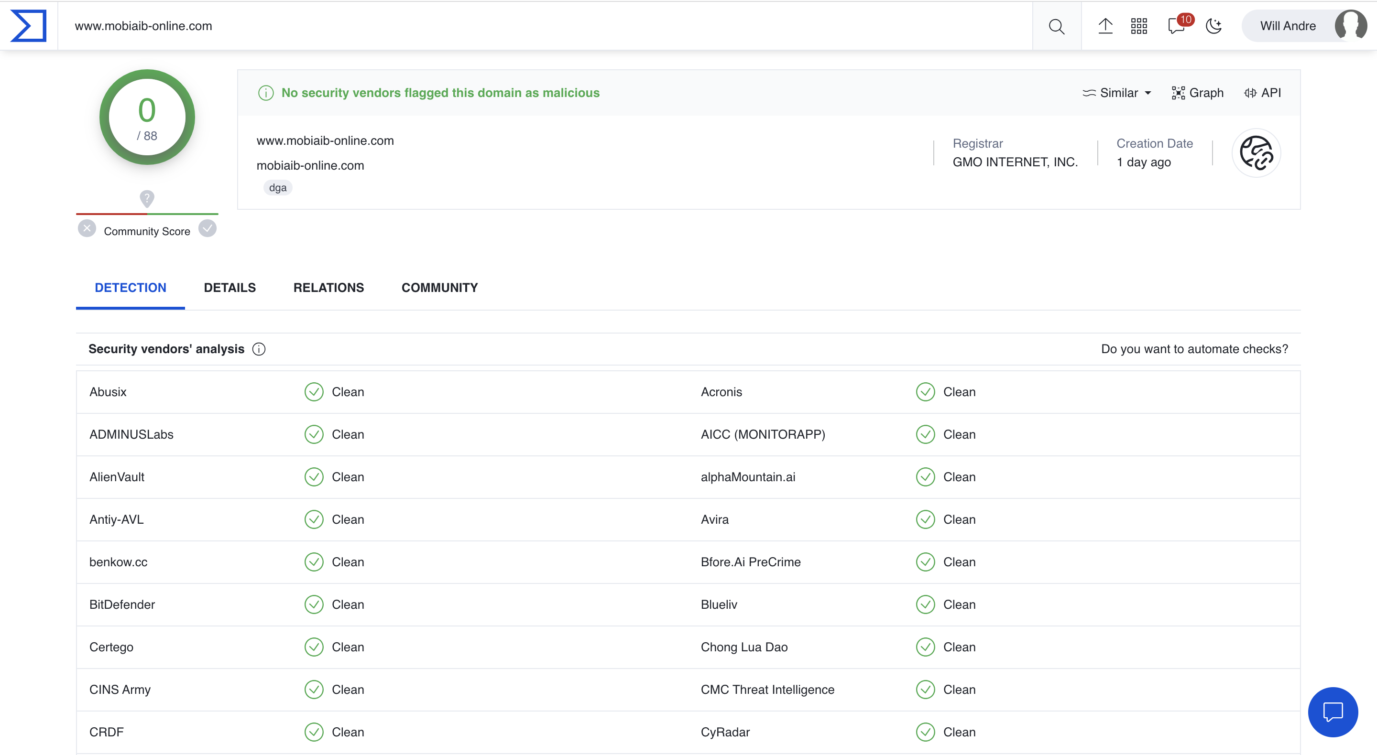Click info icon in green banner

click(x=266, y=93)
